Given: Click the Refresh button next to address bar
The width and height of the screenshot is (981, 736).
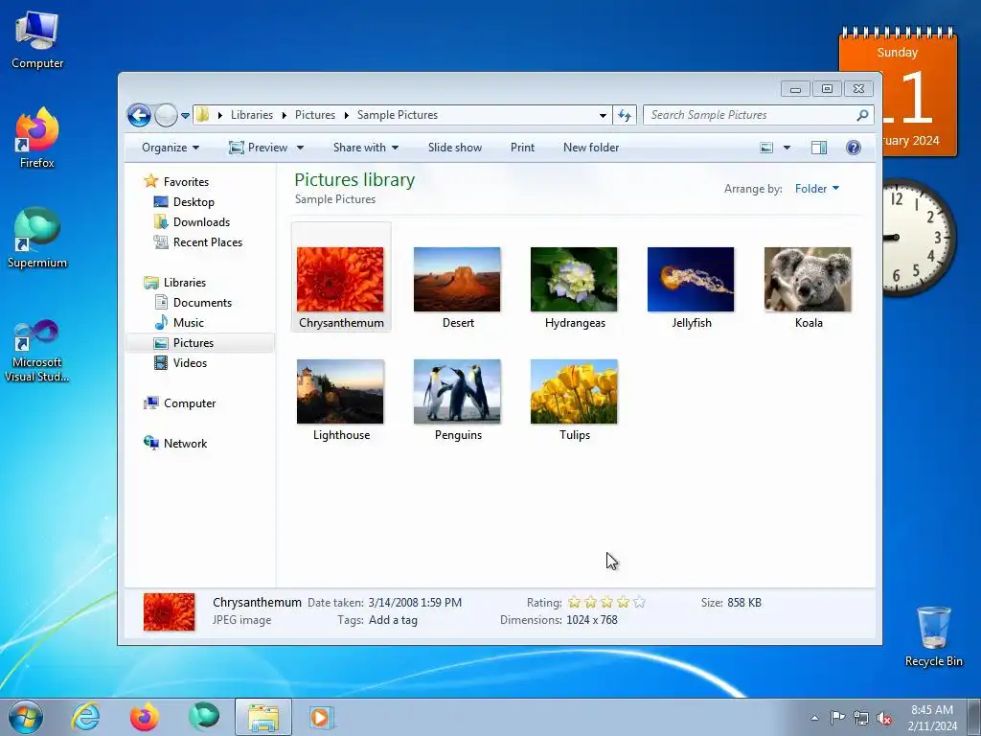Looking at the screenshot, I should point(625,115).
